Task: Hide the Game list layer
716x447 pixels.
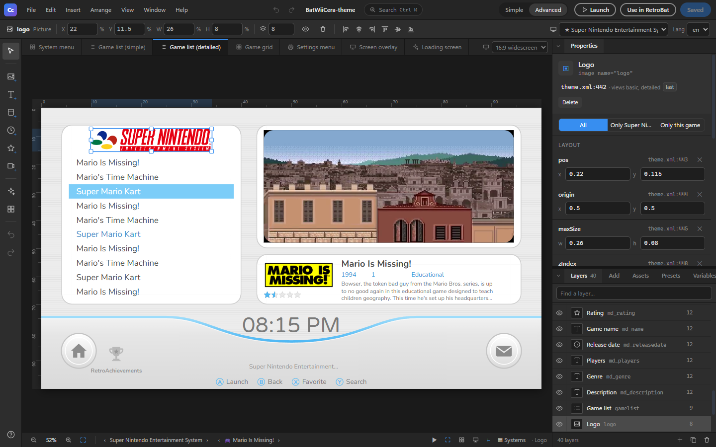Action: point(559,408)
